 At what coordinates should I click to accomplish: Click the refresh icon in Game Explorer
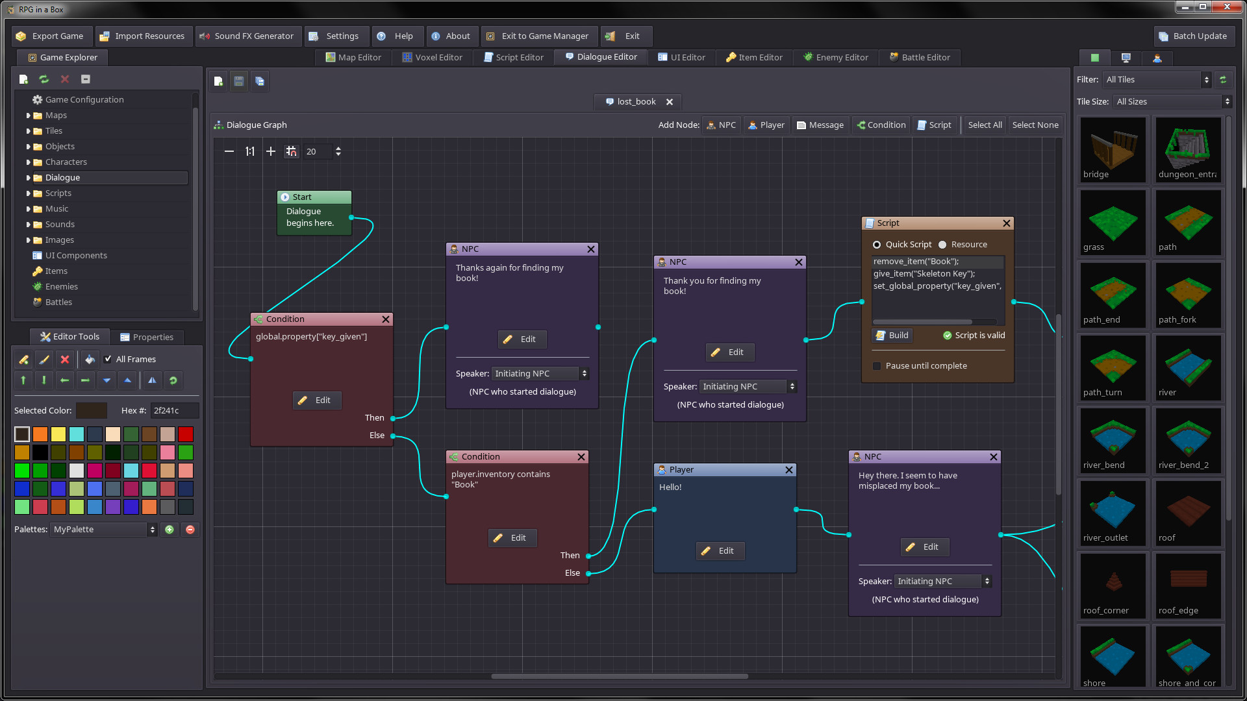click(44, 79)
